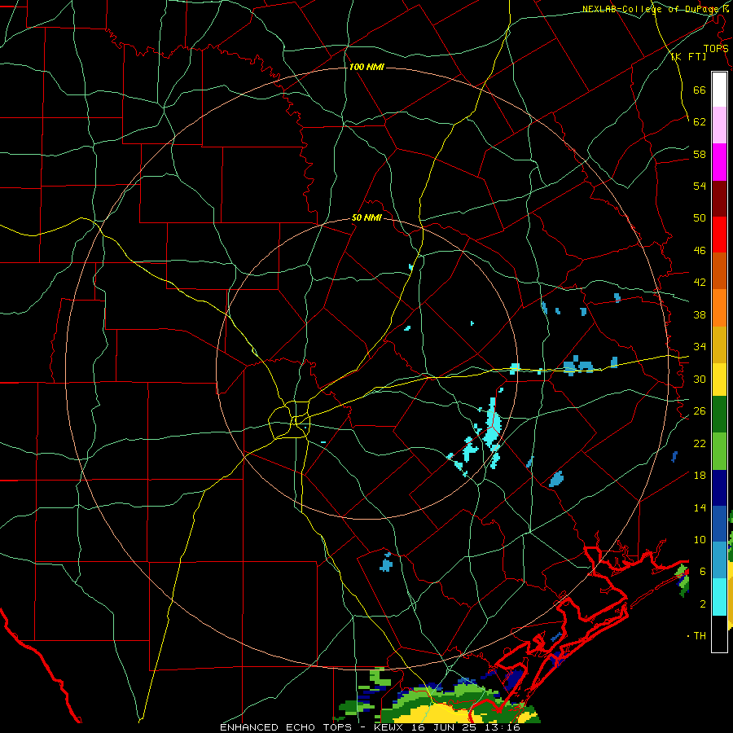
Task: Click the dark green legend swatch
Action: (x=719, y=415)
